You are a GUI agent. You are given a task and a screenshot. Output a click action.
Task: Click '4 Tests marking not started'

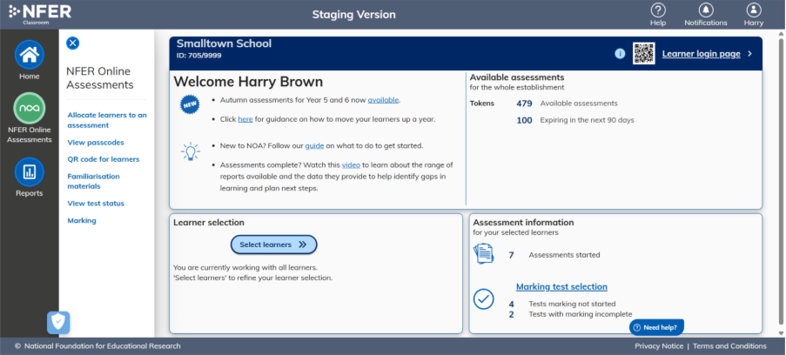(x=562, y=304)
